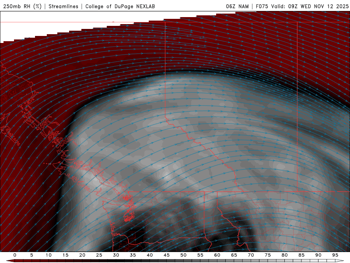
Task: Click the '55' value on the color scale
Action: 200,255
